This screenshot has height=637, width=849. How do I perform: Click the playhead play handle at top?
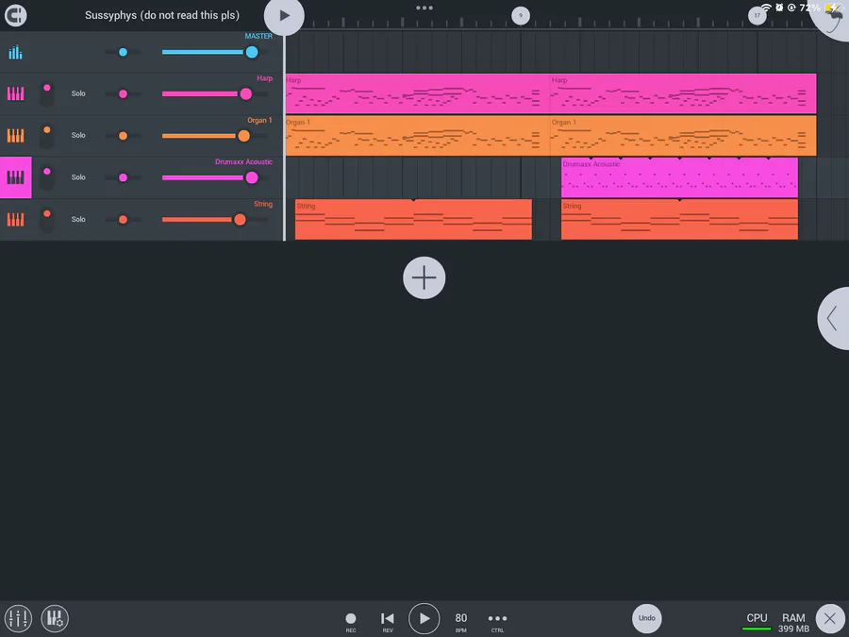pyautogui.click(x=284, y=16)
